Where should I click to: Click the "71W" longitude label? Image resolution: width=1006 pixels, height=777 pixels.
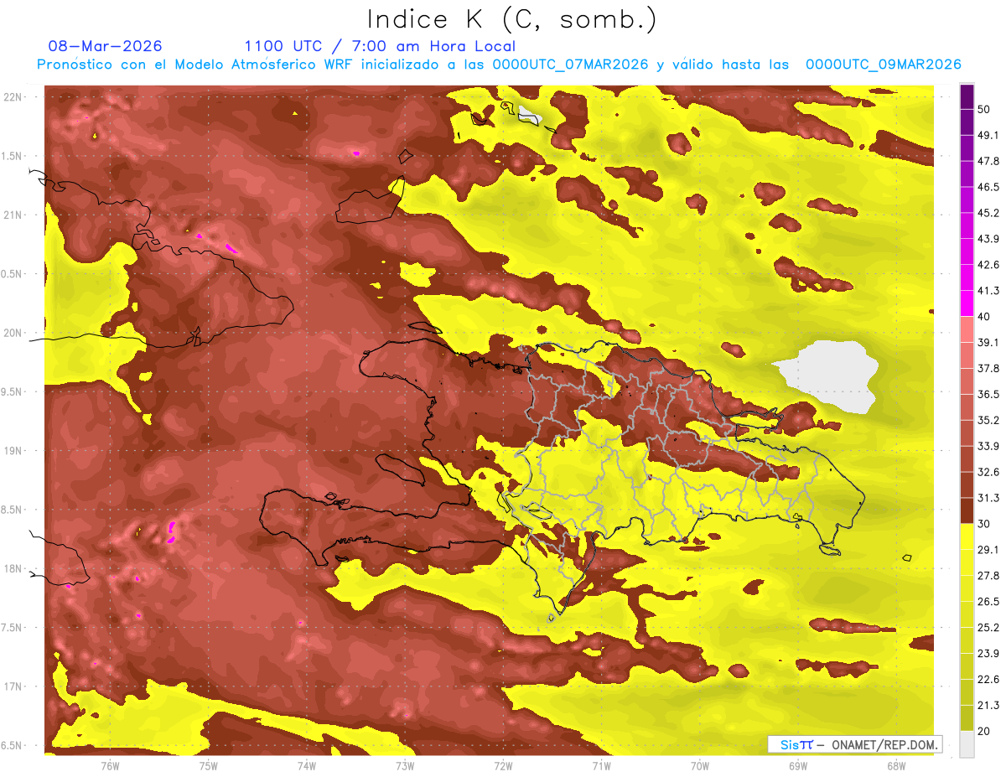(601, 765)
